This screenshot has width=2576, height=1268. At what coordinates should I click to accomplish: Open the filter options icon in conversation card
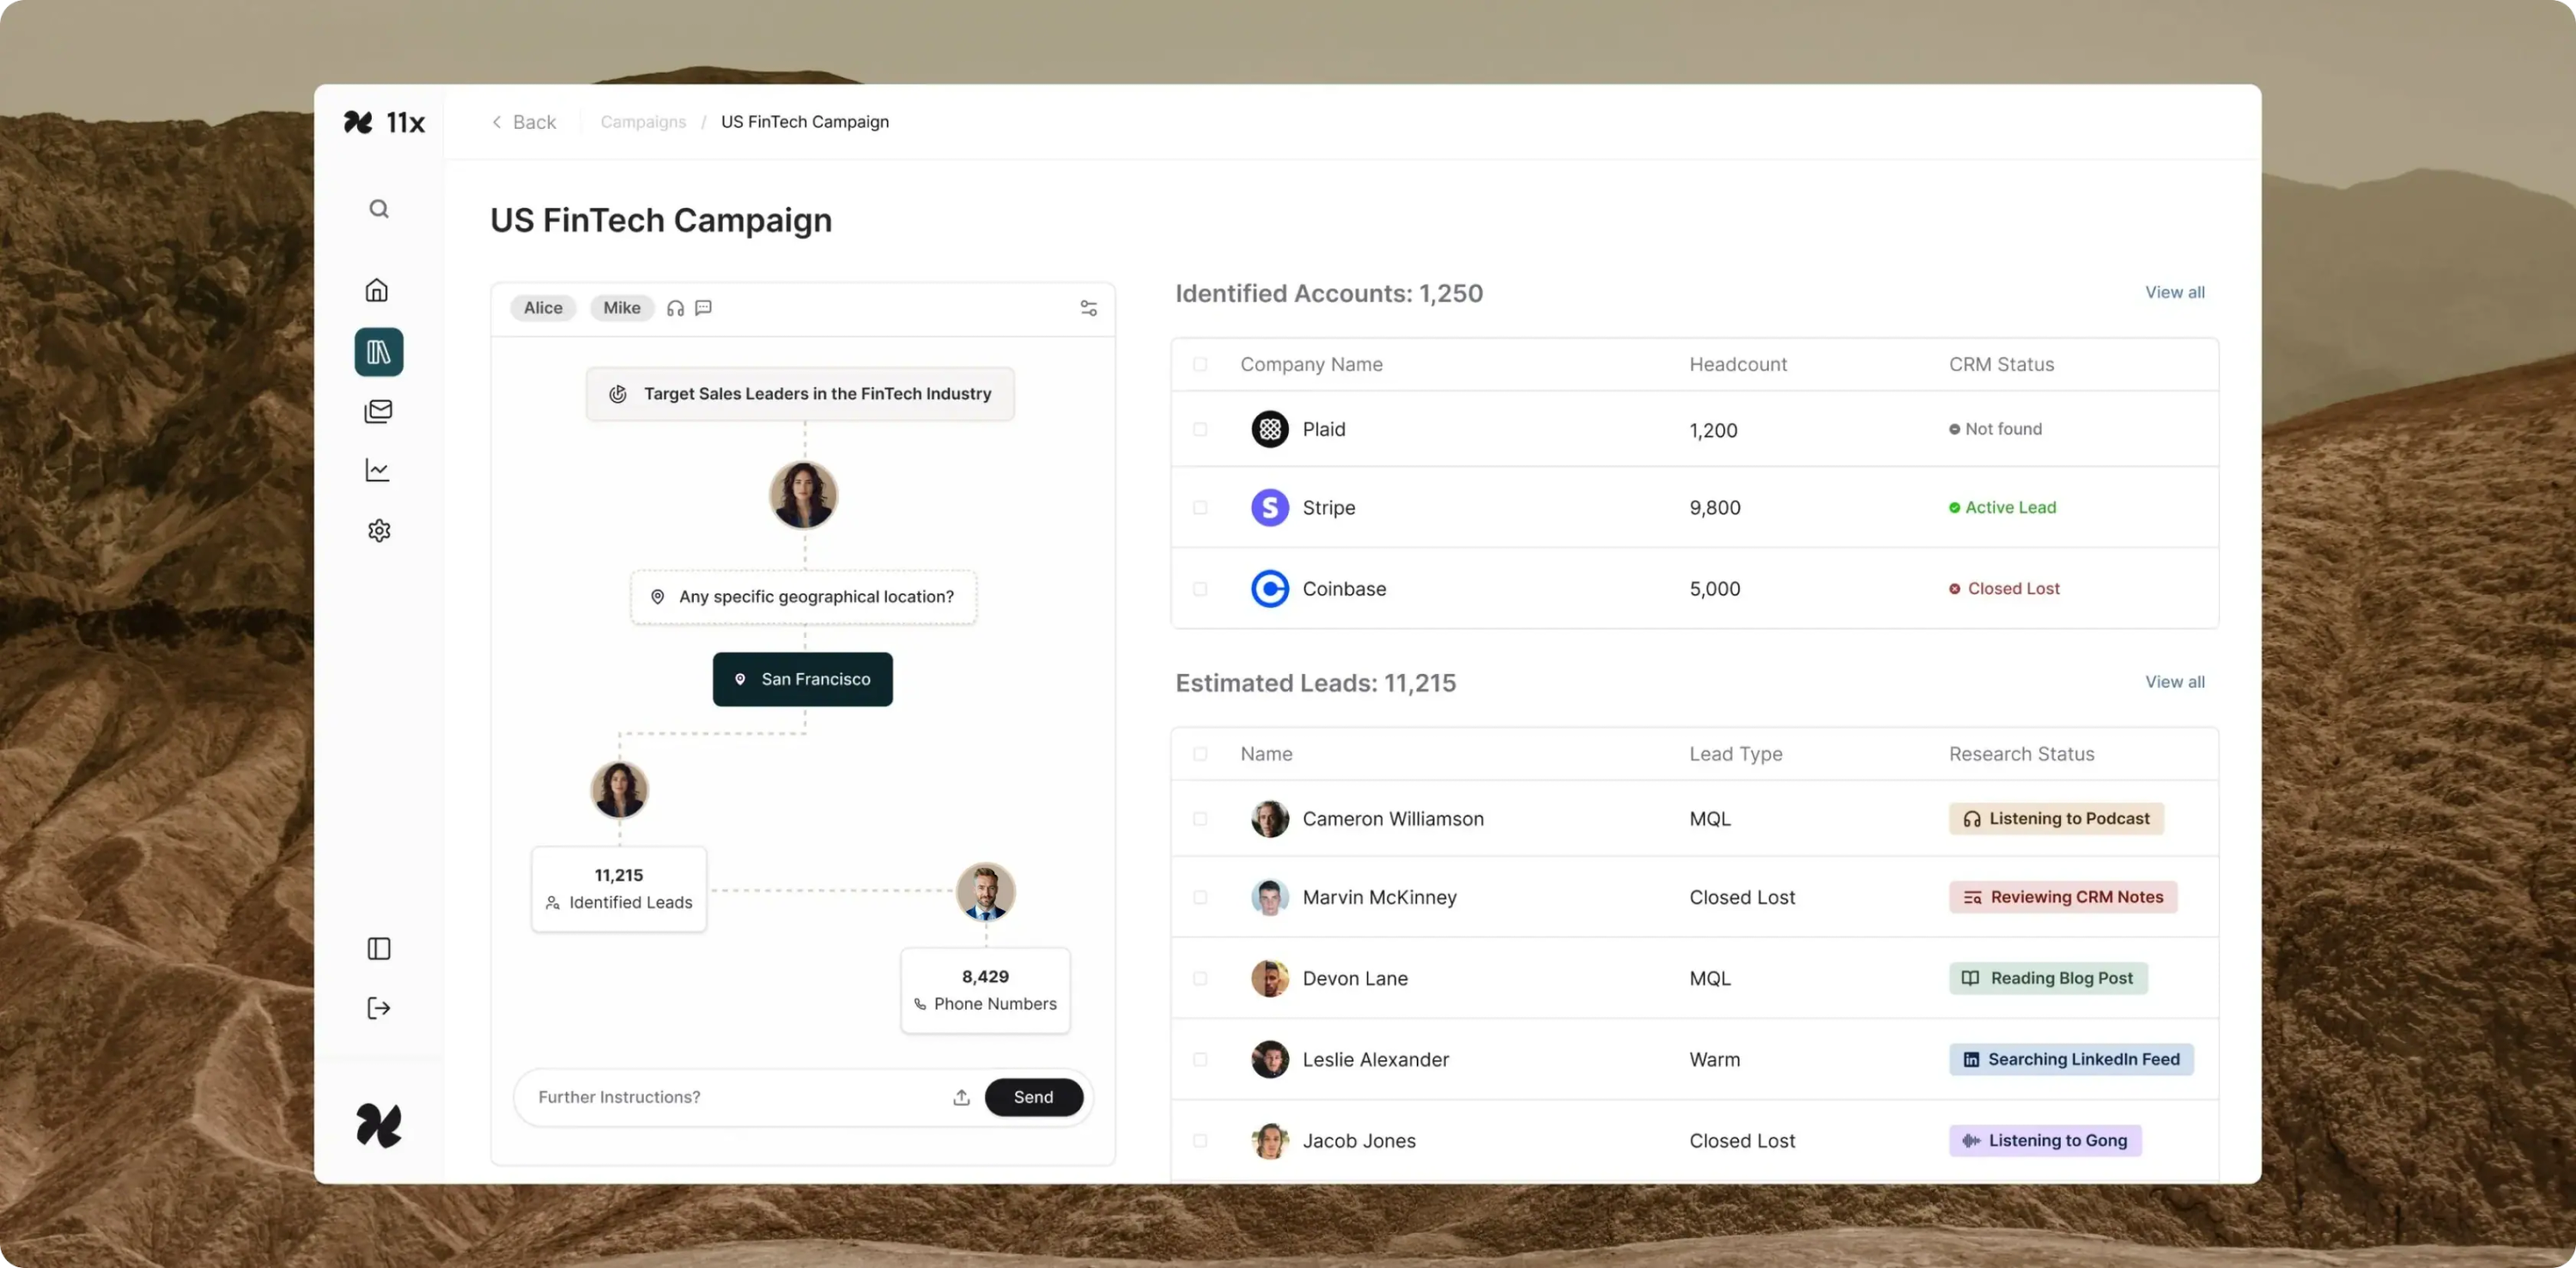pos(1088,308)
